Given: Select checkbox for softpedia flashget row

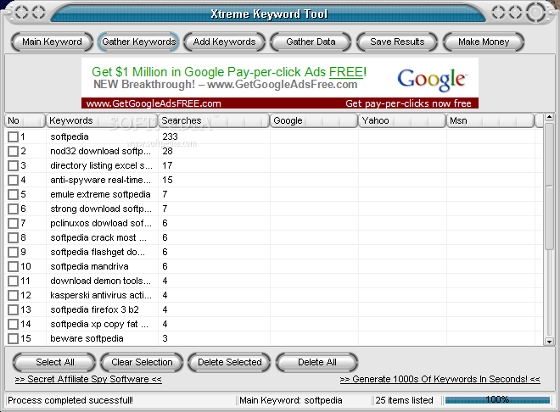Looking at the screenshot, I should pos(14,252).
